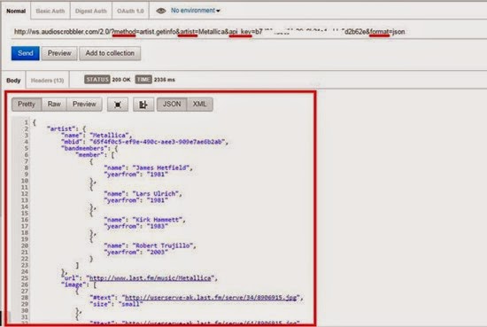Switch to the Digest Auth tab
Screen dimensions: 487x327
tap(90, 11)
